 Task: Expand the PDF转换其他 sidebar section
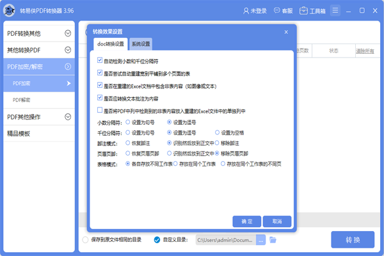[x=68, y=33]
